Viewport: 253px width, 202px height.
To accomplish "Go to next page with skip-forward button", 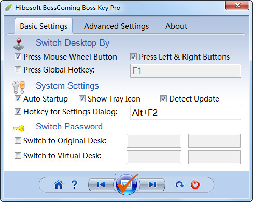I will (x=152, y=185).
